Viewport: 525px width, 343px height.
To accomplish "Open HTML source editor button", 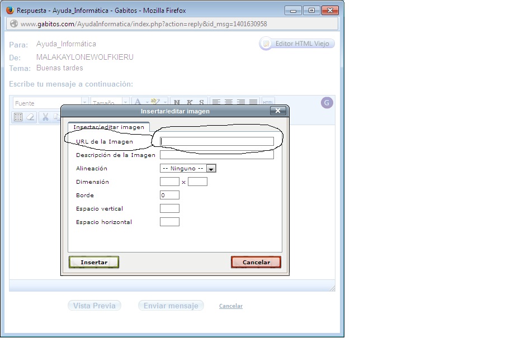I will click(268, 102).
